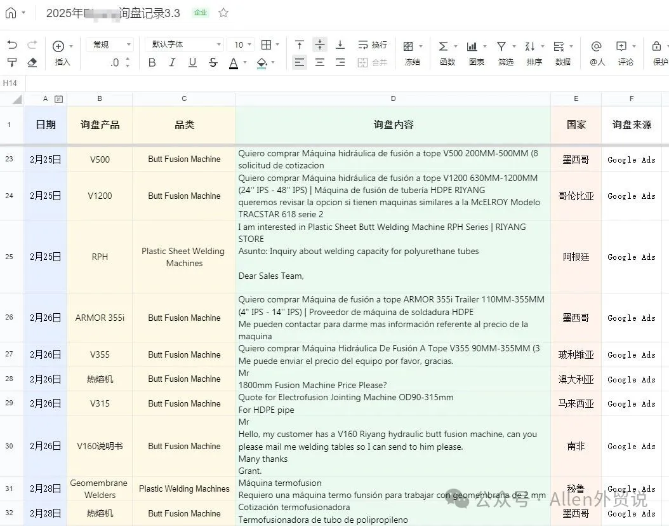Open the Filter (筛选) funnel tool
669x526 pixels.
click(x=506, y=53)
